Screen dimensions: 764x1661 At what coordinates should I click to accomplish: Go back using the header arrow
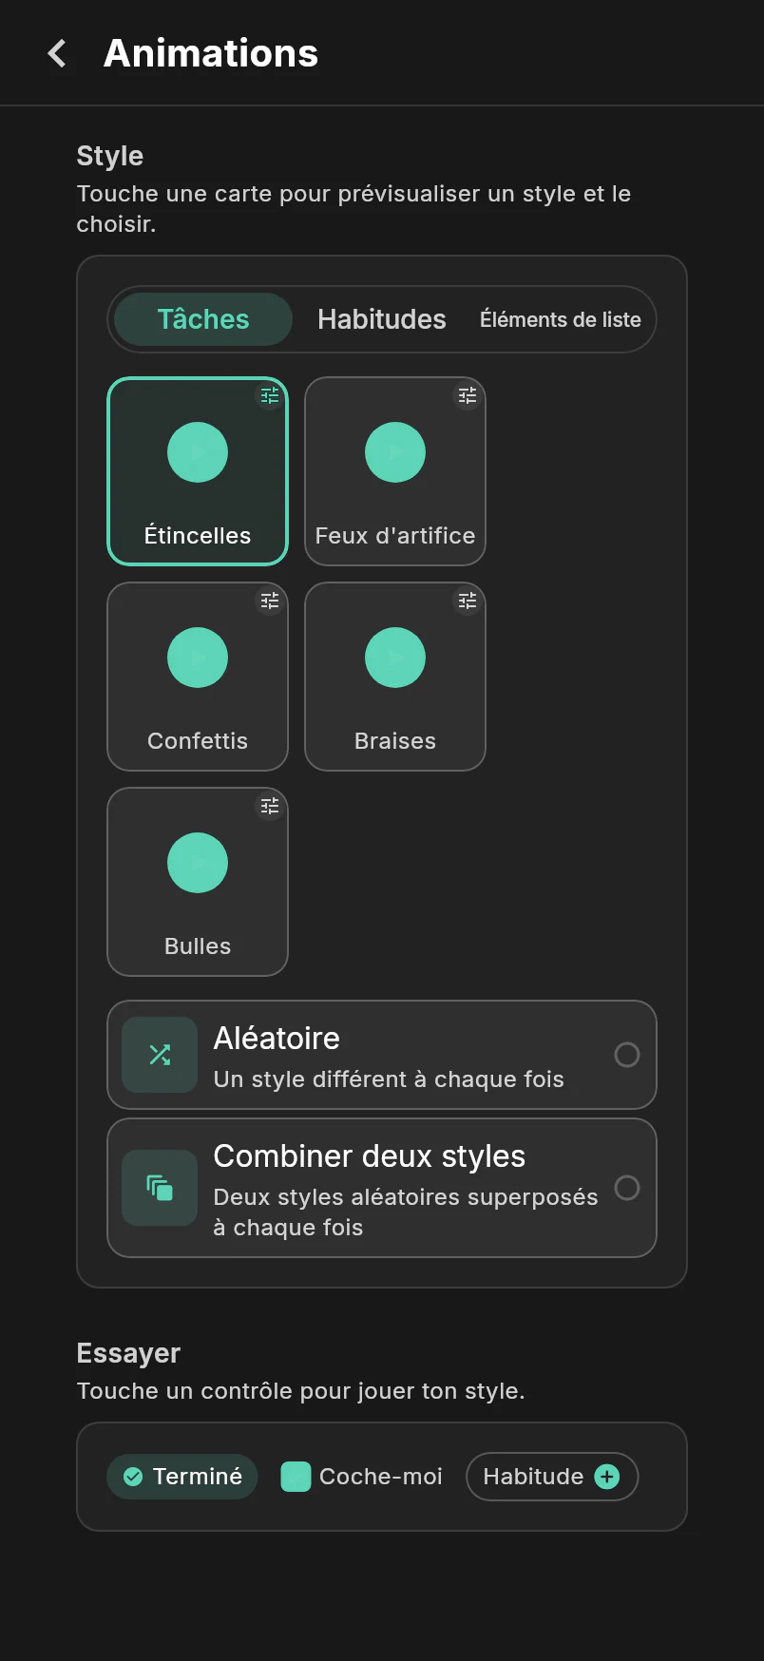click(57, 53)
